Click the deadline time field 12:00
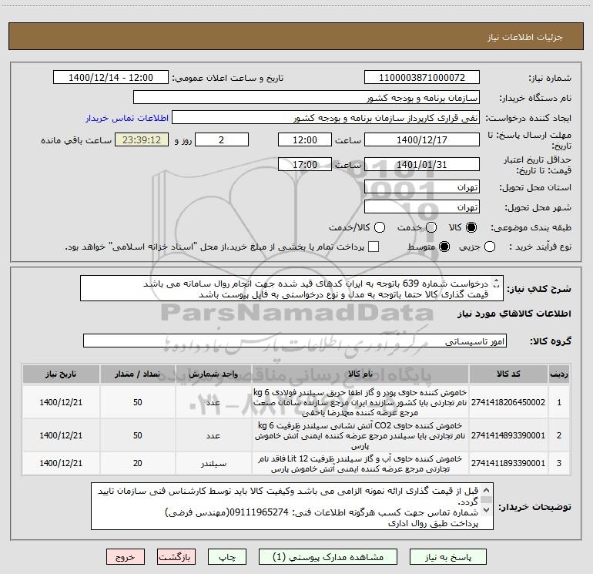Image resolution: width=593 pixels, height=574 pixels. point(305,139)
